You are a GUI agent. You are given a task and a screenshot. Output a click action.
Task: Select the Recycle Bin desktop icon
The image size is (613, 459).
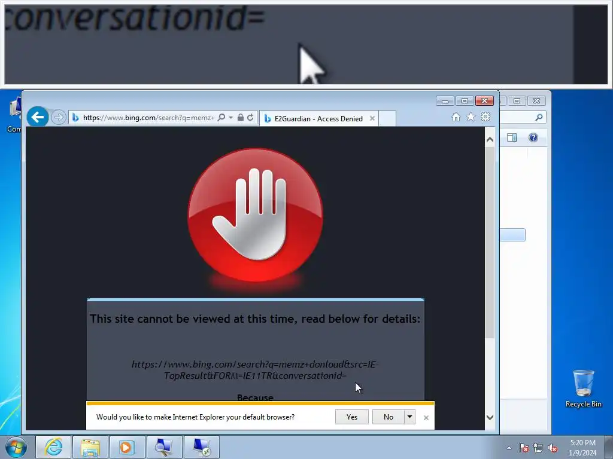coord(583,388)
